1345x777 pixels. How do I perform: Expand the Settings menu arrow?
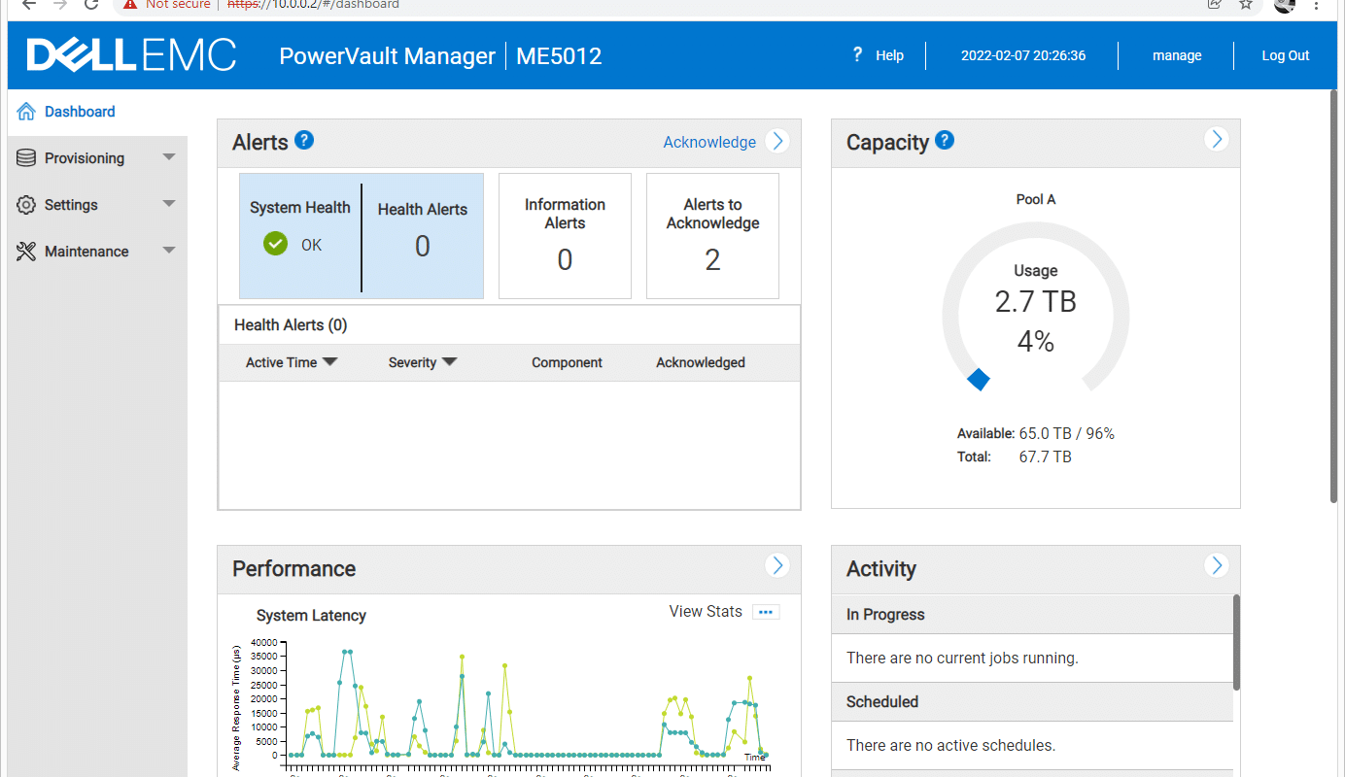point(169,204)
